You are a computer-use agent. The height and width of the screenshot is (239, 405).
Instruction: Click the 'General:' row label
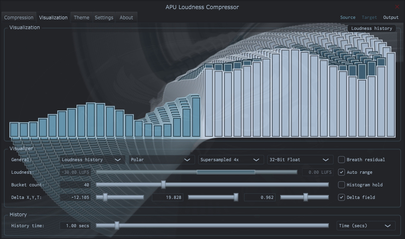[x=21, y=160]
